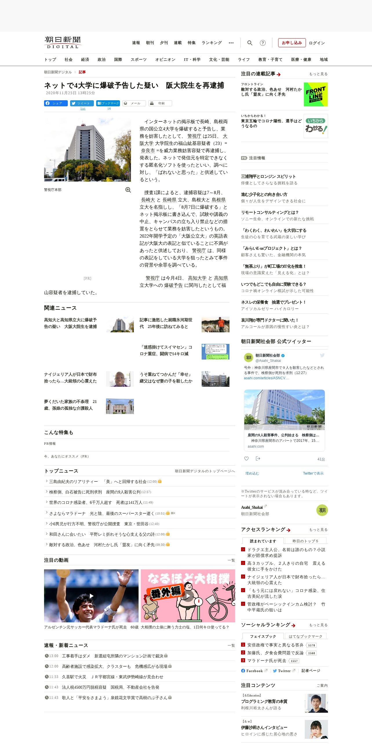Open top news 三島由紀夫のリアリティー
Screen dimensions: 372x744
pos(98,482)
